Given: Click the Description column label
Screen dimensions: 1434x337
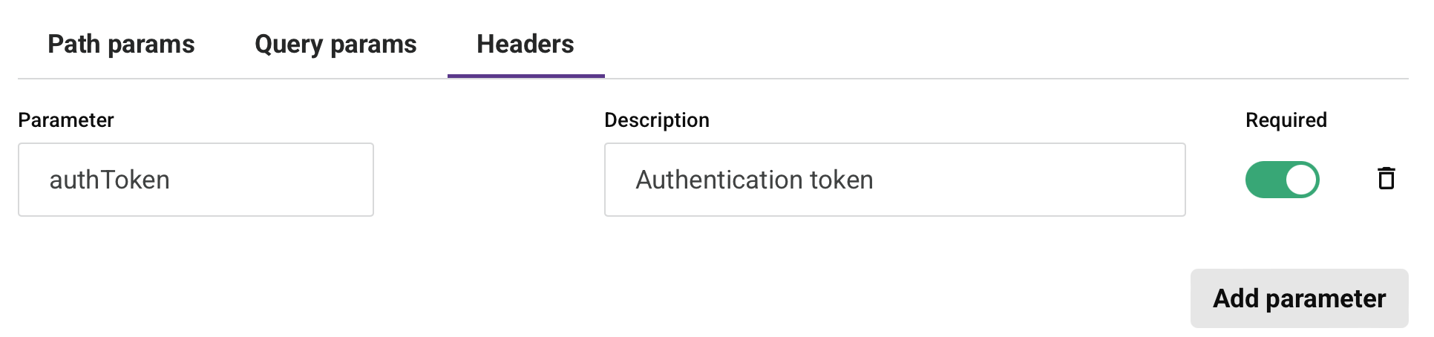Looking at the screenshot, I should click(x=657, y=120).
